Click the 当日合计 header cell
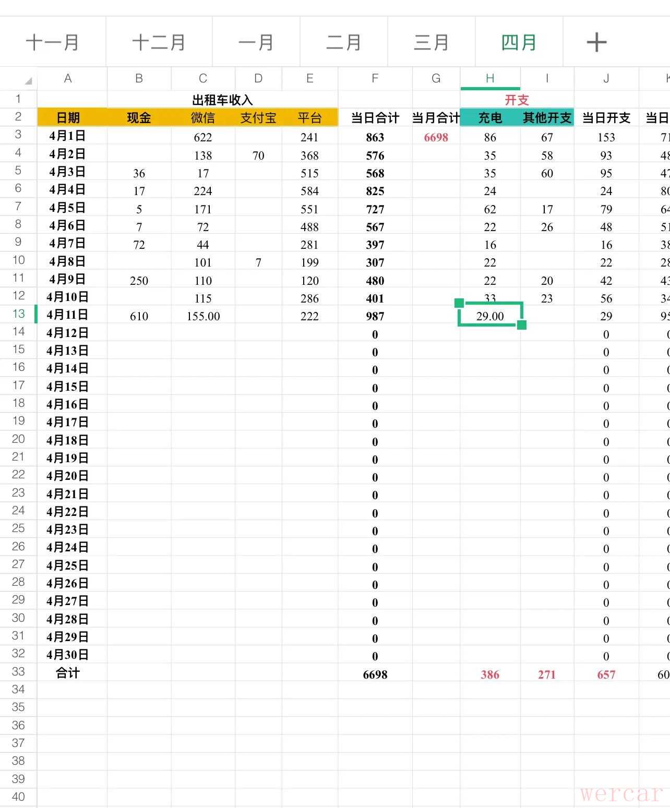This screenshot has height=808, width=670. pos(375,117)
